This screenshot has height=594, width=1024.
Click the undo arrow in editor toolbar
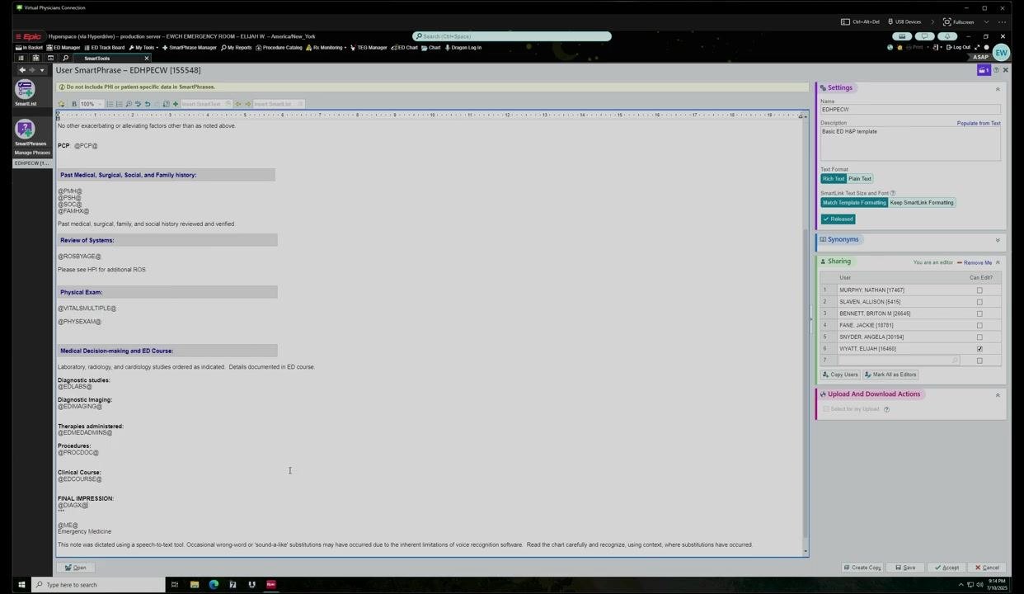point(148,104)
